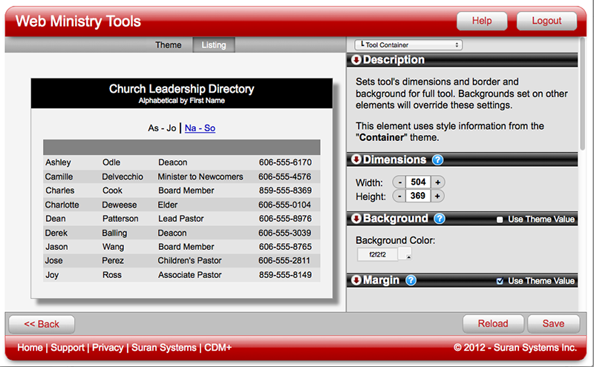The image size is (594, 367).
Task: Click the Dimensions section red arrow icon
Action: [356, 159]
